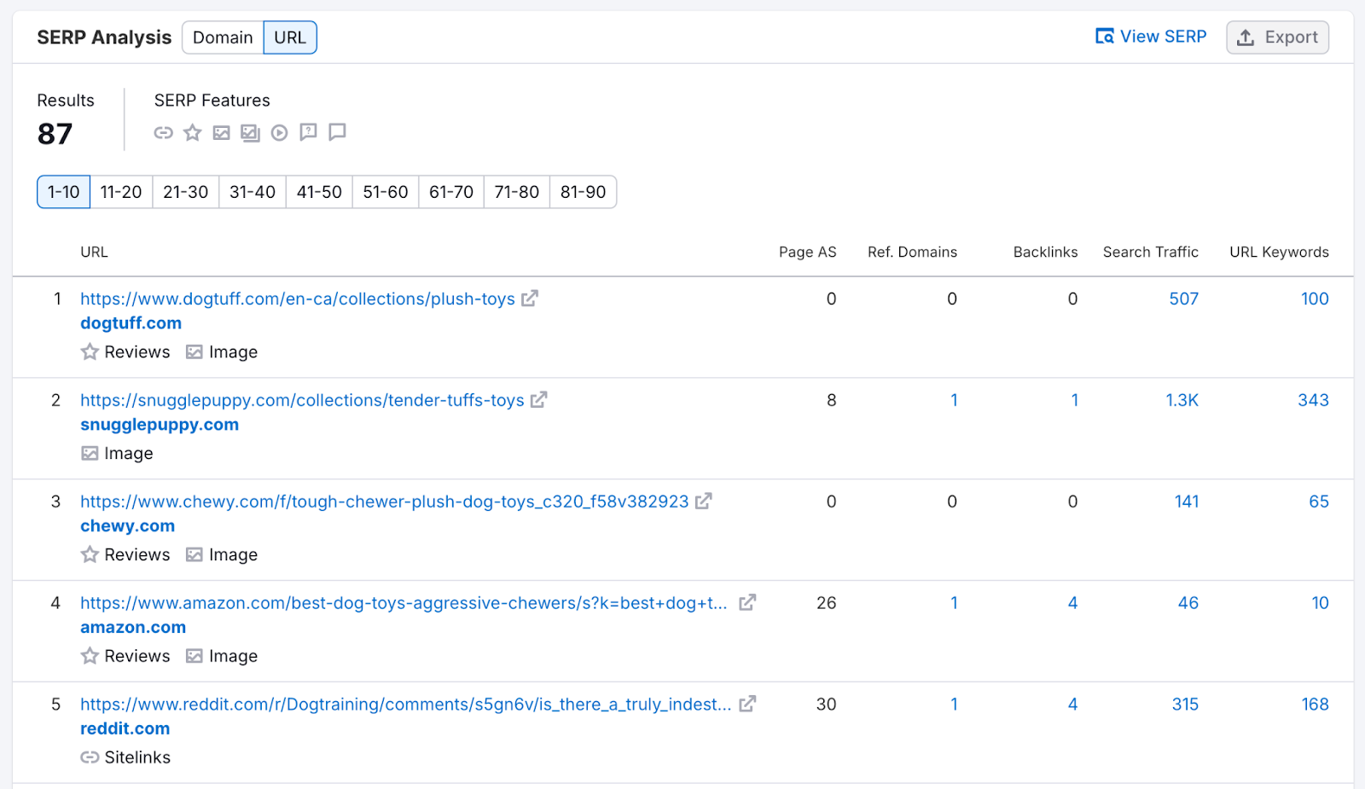Viewport: 1365px width, 789px height.
Task: Click the Video SERP feature icon
Action: click(x=279, y=132)
